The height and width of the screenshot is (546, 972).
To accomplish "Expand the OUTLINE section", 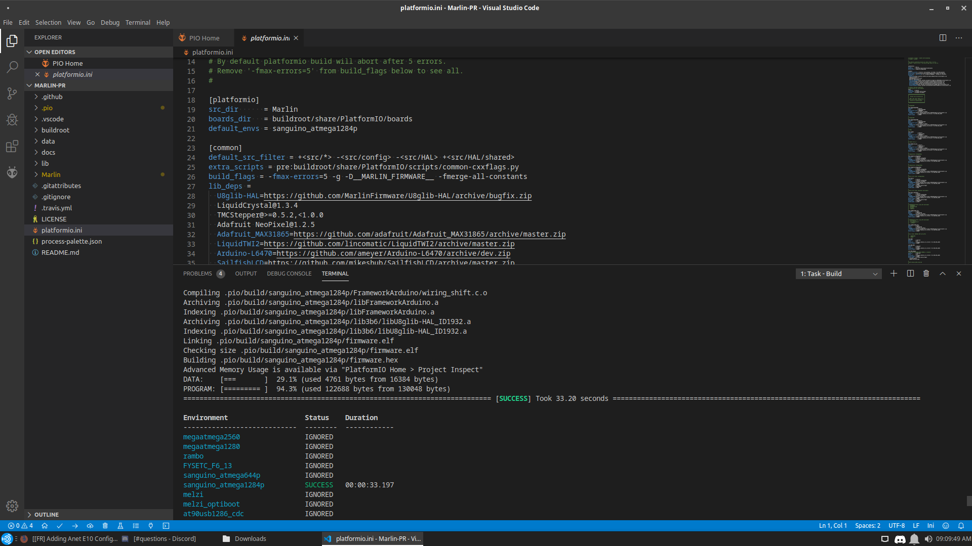I will (46, 515).
